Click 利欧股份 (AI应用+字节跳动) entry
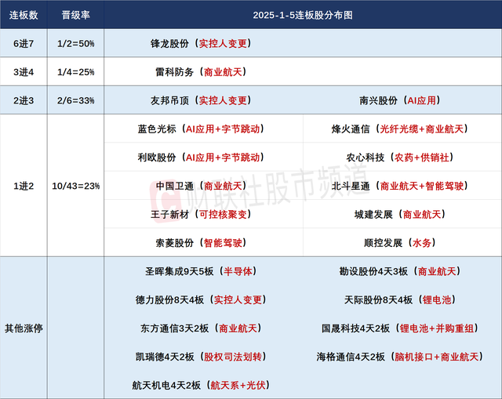The height and width of the screenshot is (399, 502). tap(201, 158)
